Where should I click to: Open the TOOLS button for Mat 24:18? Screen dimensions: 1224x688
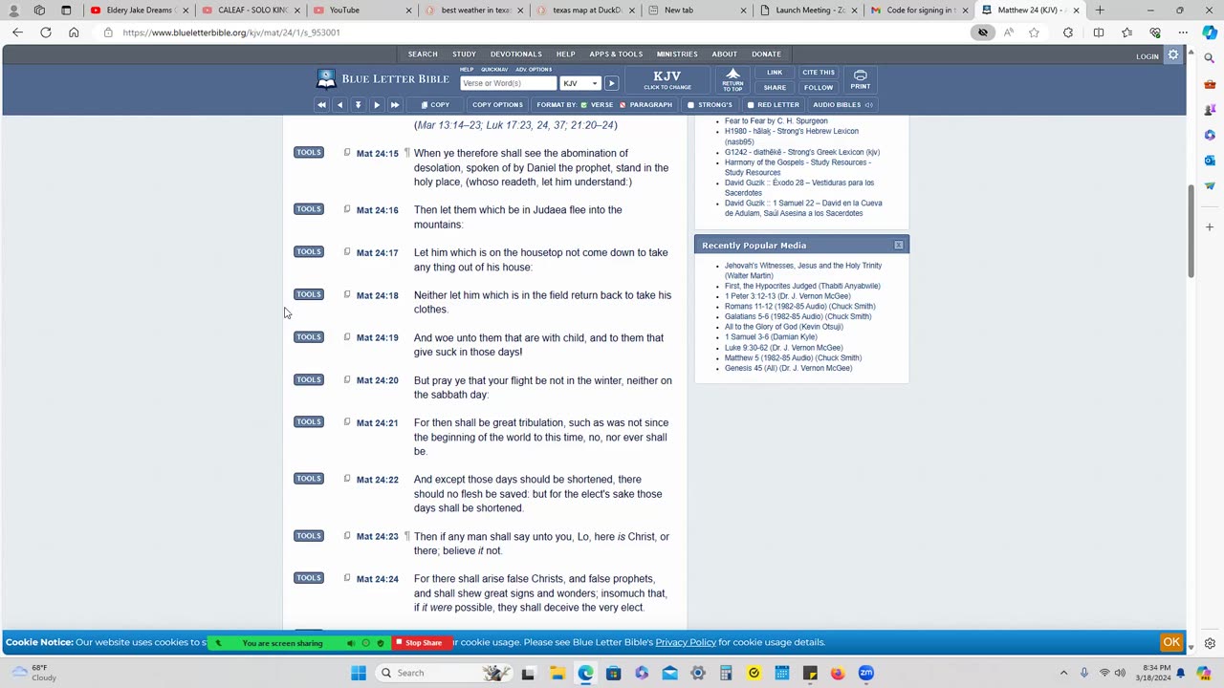click(309, 294)
